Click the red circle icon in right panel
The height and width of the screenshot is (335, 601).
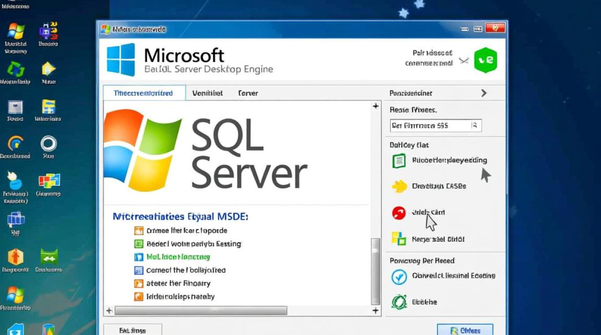pyautogui.click(x=398, y=213)
